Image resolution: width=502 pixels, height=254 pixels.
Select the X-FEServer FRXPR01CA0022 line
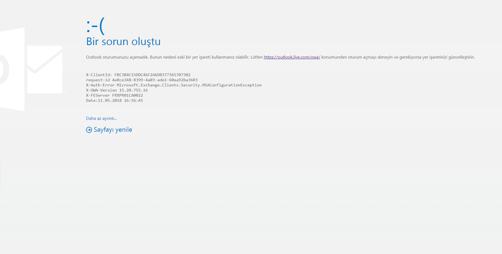(x=114, y=95)
